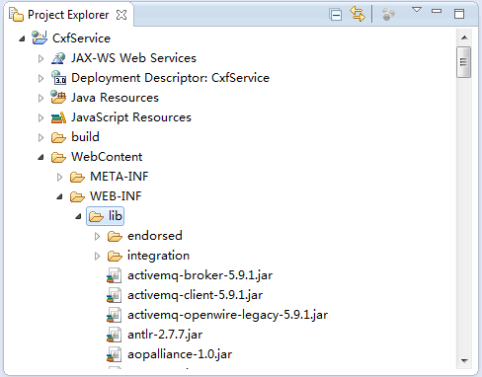Select the WEB-INF label
Image resolution: width=482 pixels, height=377 pixels.
coord(116,196)
